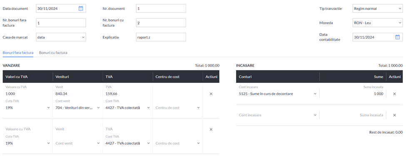The width and height of the screenshot is (406, 156).
Task: Focus the Nr. bonuri cu factura field
Action: (161, 23)
